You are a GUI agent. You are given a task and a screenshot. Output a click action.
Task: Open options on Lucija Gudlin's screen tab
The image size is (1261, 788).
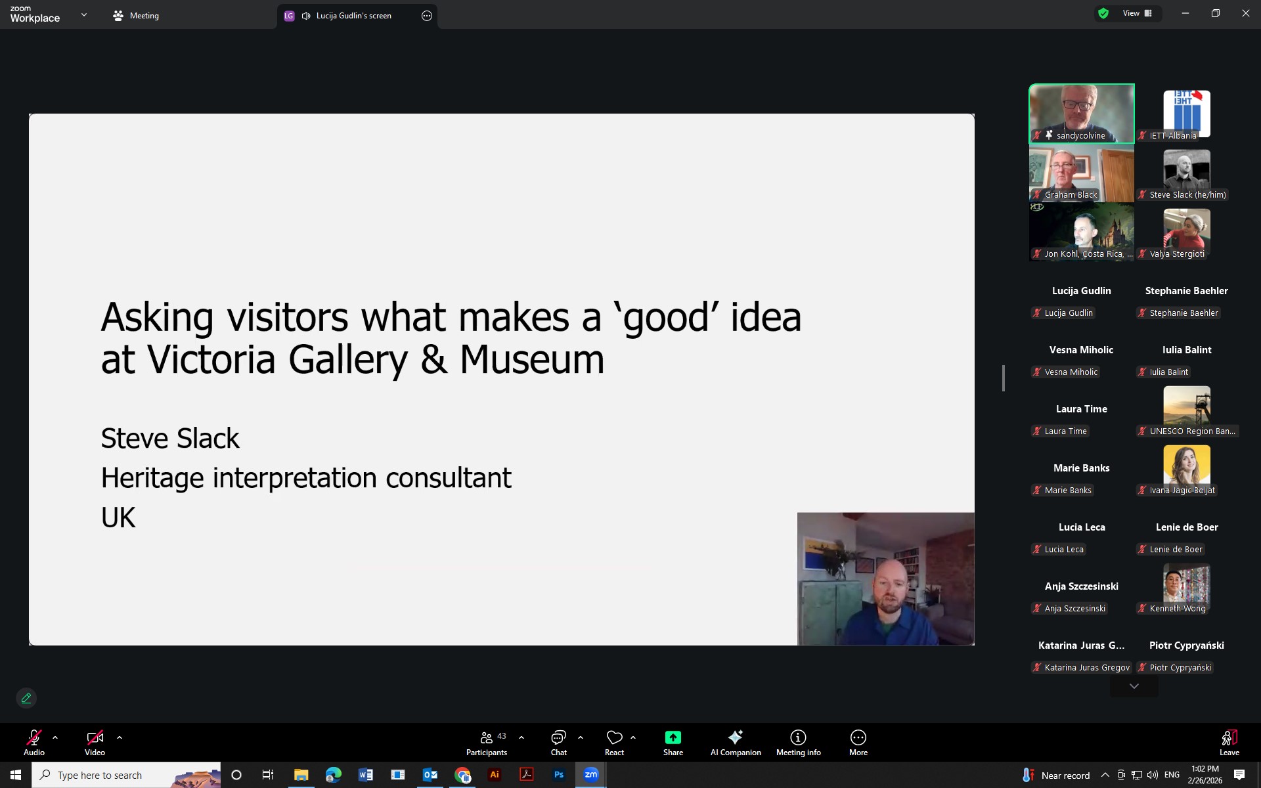pos(427,16)
